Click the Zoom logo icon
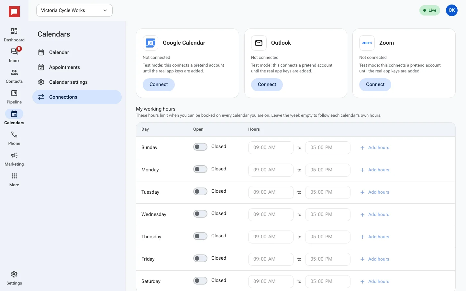 367,43
